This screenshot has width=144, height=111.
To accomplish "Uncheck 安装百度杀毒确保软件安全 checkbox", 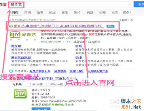I will [x=33, y=104].
